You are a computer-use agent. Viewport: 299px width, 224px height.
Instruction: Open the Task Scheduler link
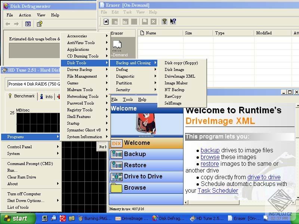pos(218,190)
